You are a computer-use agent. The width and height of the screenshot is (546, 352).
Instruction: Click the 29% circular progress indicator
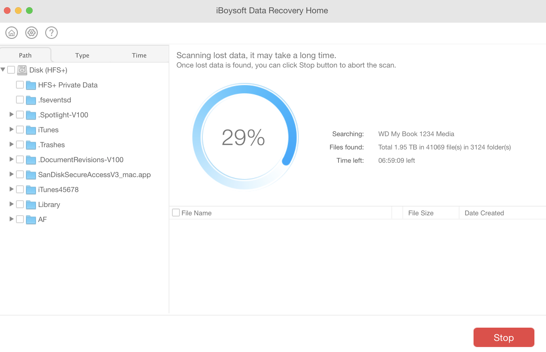pyautogui.click(x=245, y=137)
